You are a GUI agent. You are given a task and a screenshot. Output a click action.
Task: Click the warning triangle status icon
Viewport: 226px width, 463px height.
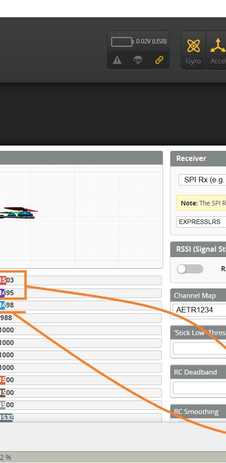point(117,60)
